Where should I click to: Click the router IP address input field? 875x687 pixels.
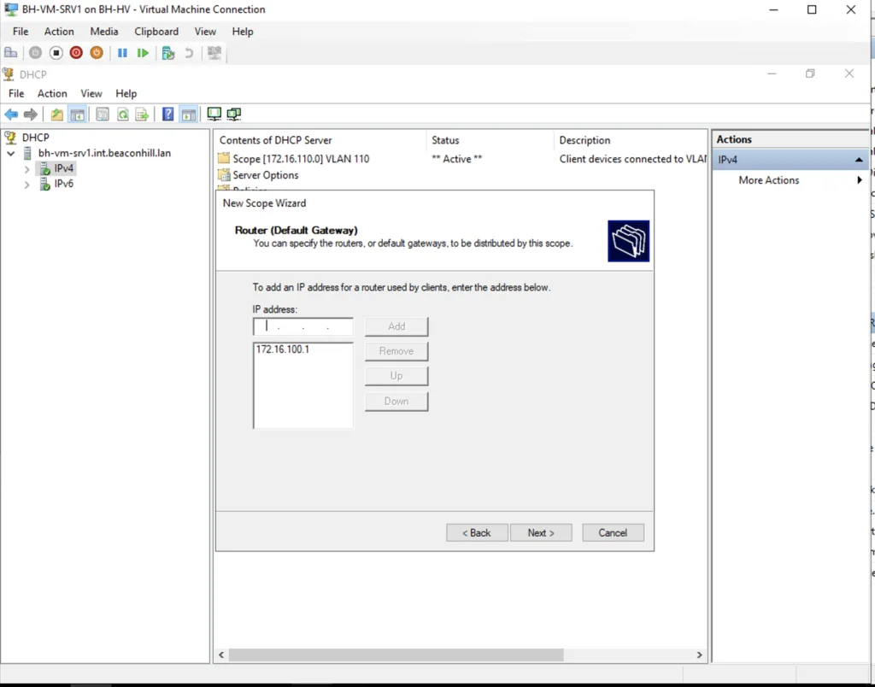(x=303, y=326)
